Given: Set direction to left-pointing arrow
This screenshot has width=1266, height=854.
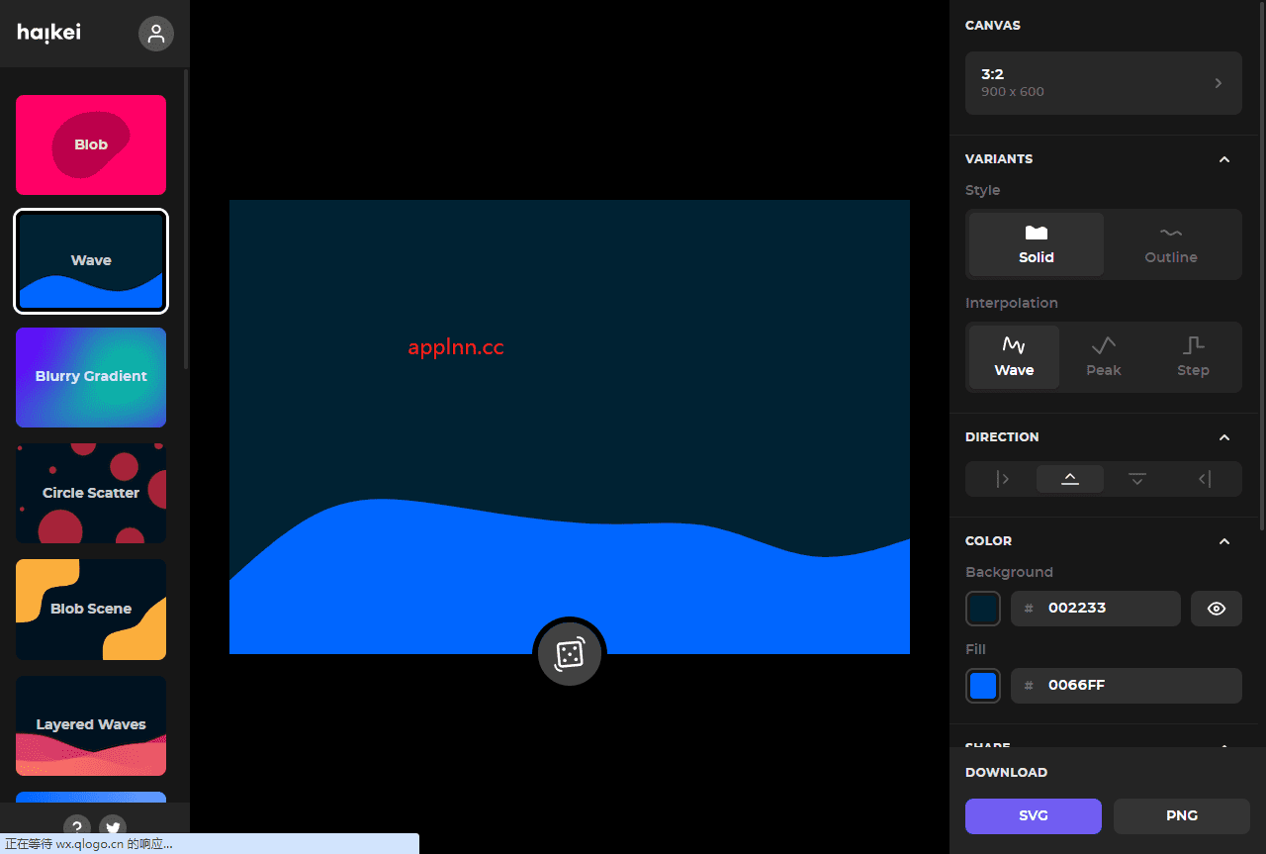Looking at the screenshot, I should point(1205,479).
